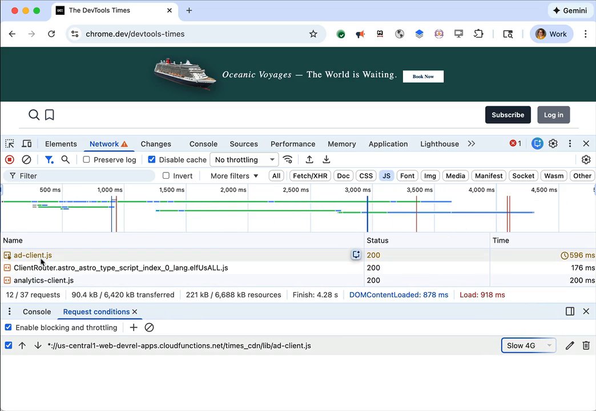Viewport: 596px width, 411px height.
Task: Toggle drawer sidebar layout icon
Action: [x=570, y=311]
